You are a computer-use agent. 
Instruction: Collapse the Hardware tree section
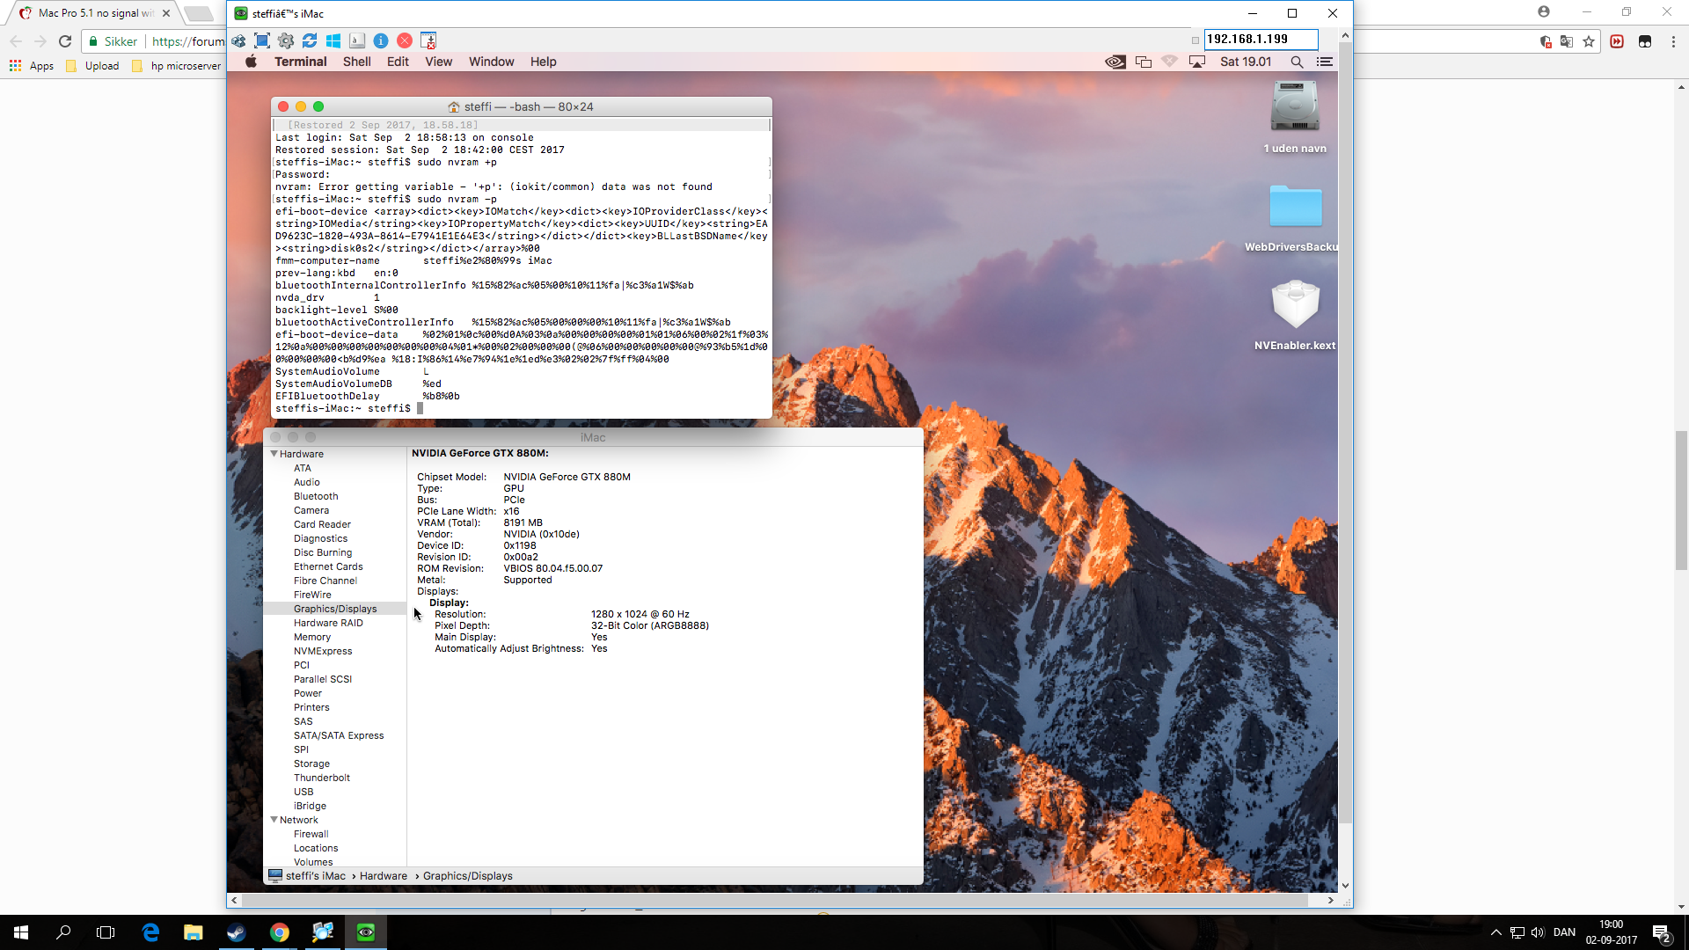[274, 454]
